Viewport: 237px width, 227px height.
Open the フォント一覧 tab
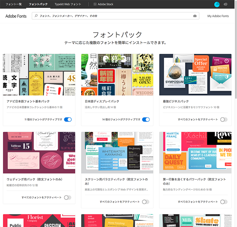[x=14, y=4]
